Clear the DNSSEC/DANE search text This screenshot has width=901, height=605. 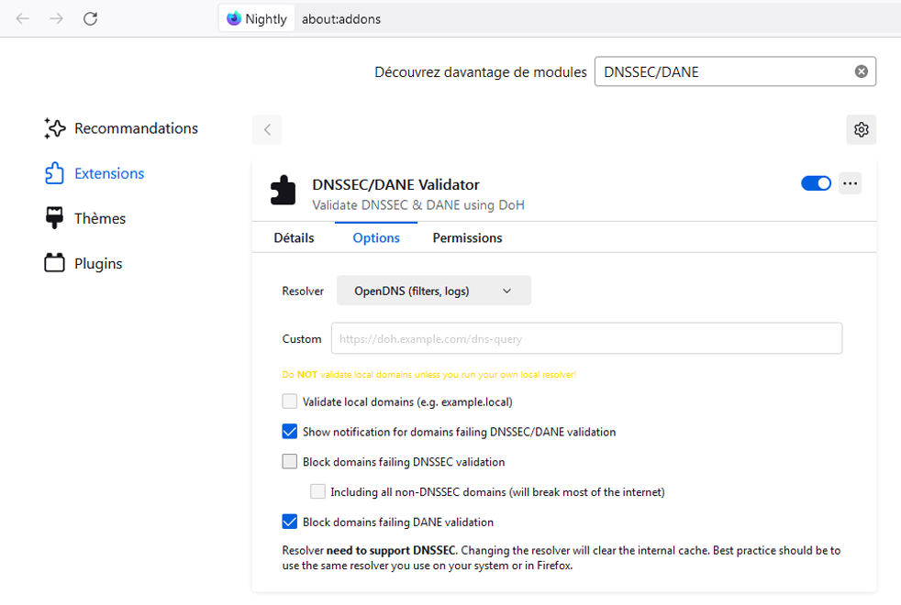point(861,71)
